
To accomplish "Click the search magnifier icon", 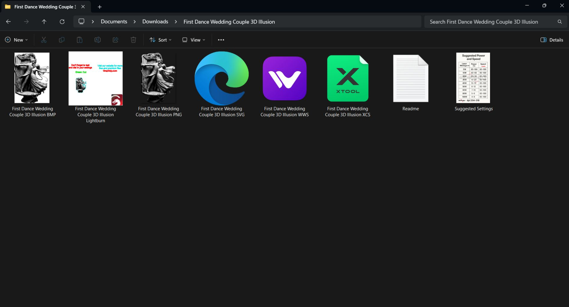I will (560, 22).
